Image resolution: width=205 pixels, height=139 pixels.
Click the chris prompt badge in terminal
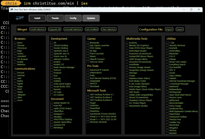click(11, 3)
